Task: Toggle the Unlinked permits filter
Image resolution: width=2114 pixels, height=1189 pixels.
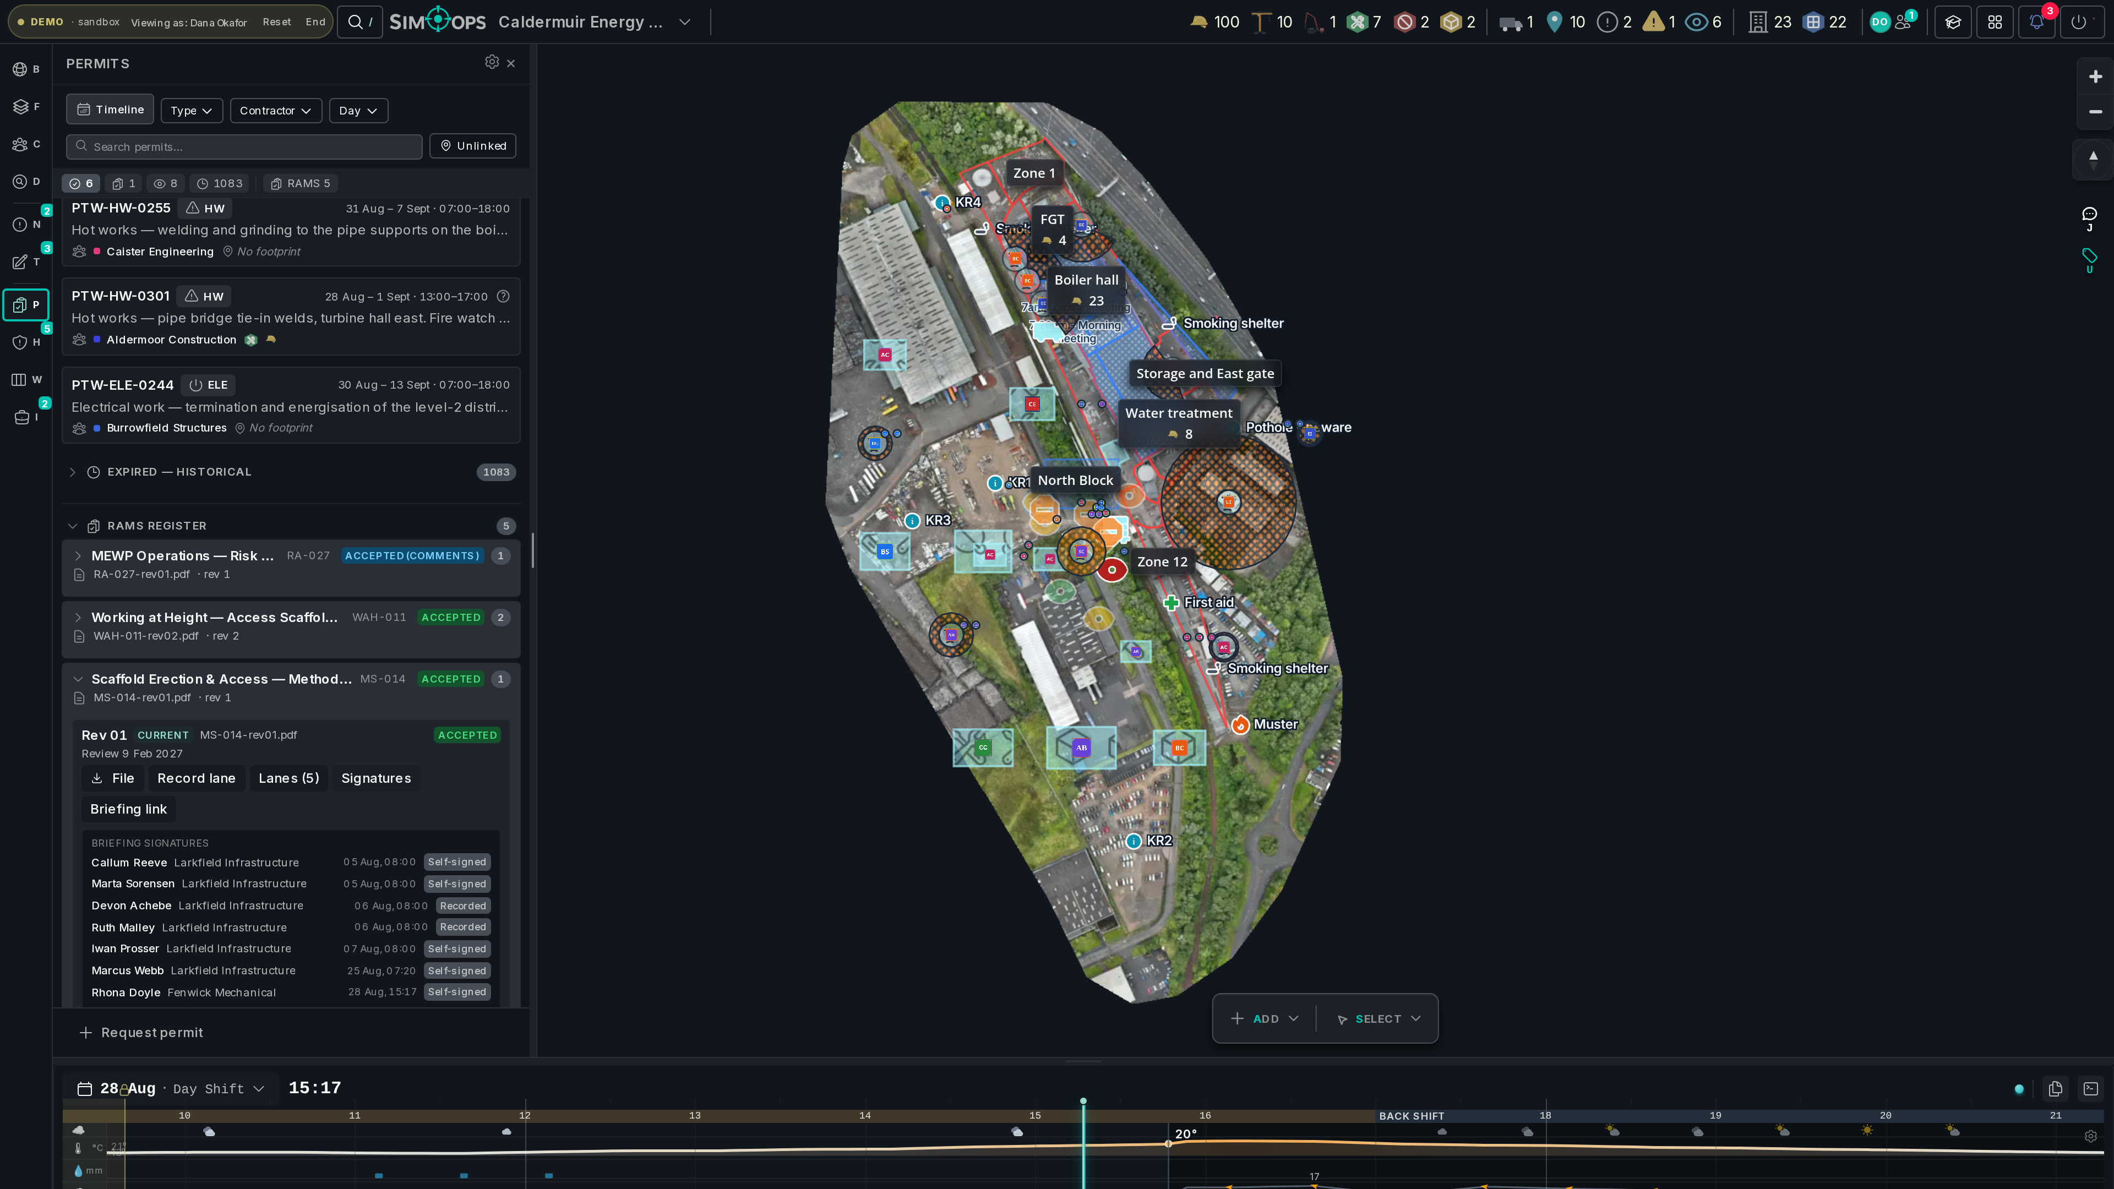Action: pos(473,146)
